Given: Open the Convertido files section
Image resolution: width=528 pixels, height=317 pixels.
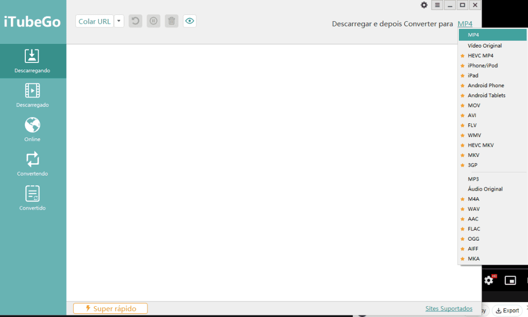Looking at the screenshot, I should pyautogui.click(x=32, y=199).
